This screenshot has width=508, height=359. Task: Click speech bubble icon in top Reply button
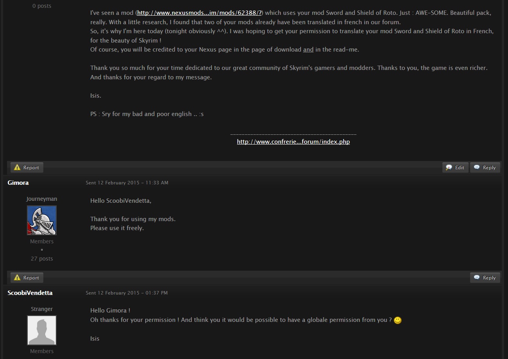click(x=477, y=168)
